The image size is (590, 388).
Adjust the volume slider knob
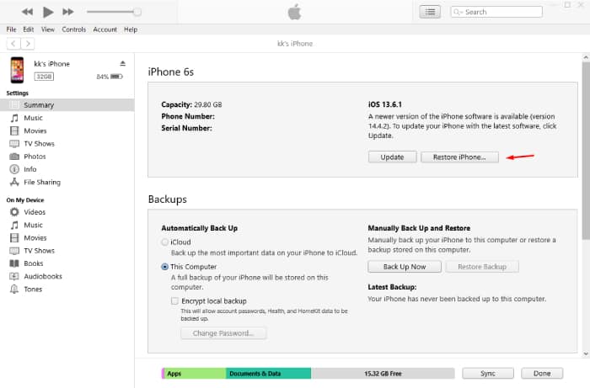pos(137,12)
